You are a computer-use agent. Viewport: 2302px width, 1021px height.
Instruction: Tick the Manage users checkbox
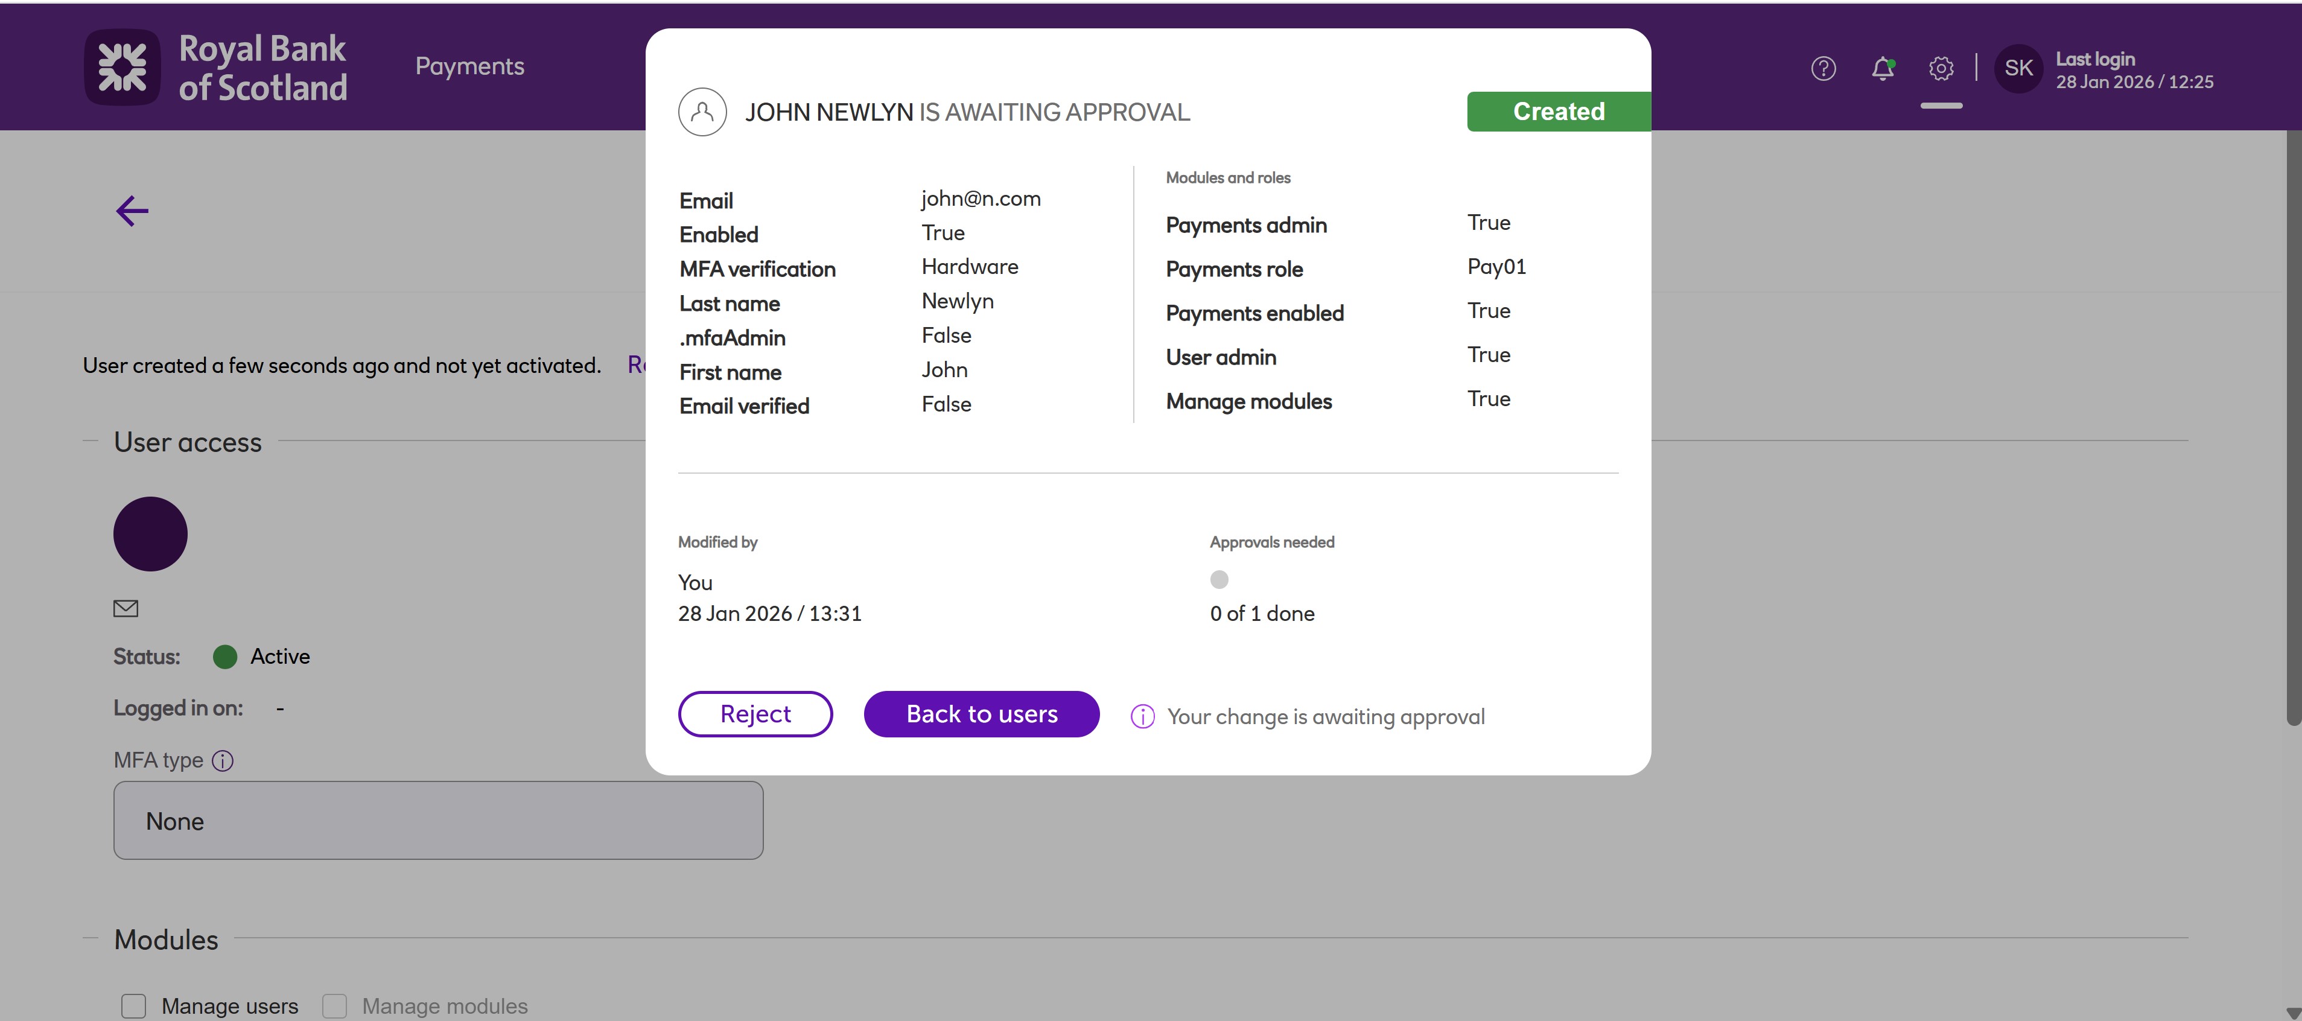pyautogui.click(x=134, y=1006)
